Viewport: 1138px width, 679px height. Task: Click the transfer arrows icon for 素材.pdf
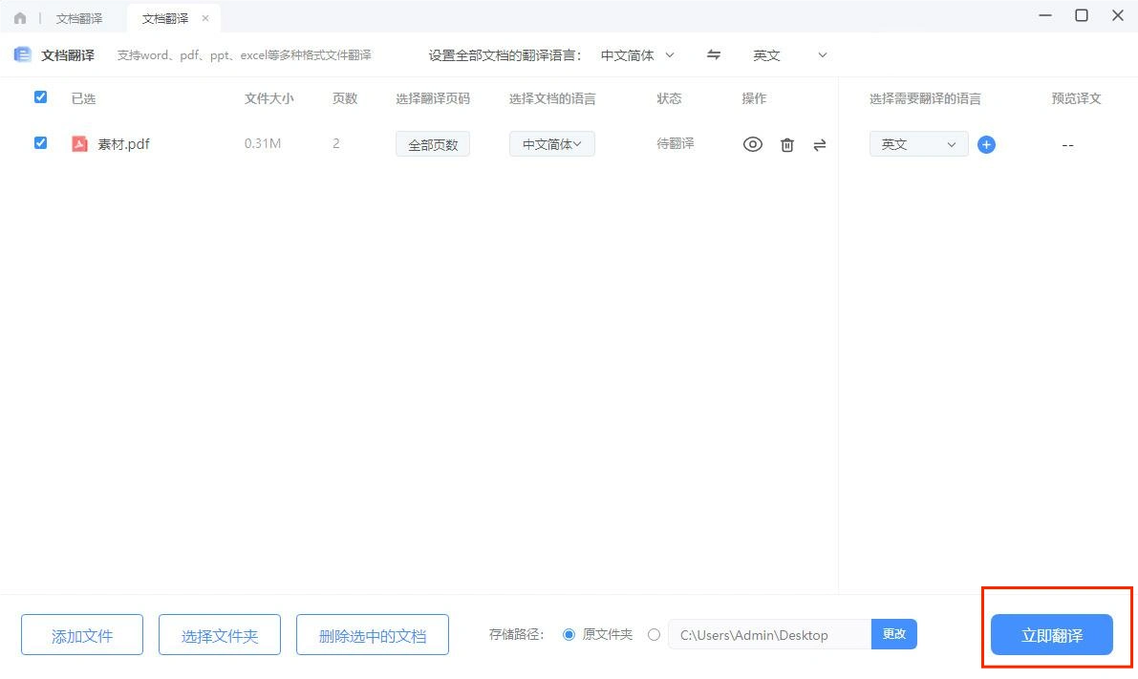pos(819,143)
